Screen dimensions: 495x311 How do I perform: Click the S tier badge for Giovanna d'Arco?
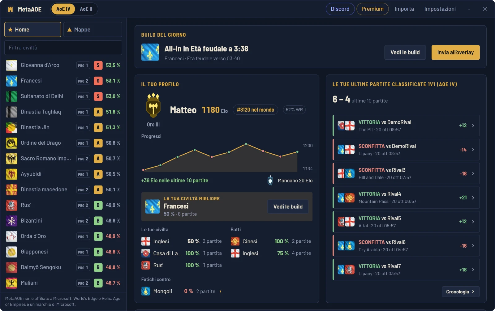point(98,65)
